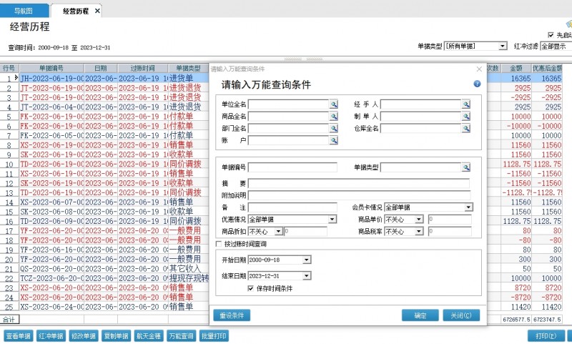Open lookup for 制单人 field

pos(466,117)
